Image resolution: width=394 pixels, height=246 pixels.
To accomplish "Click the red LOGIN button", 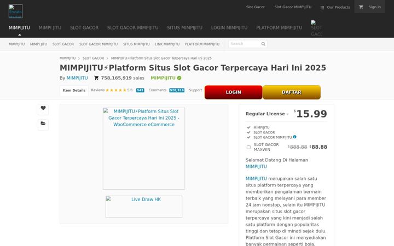I will [x=234, y=92].
